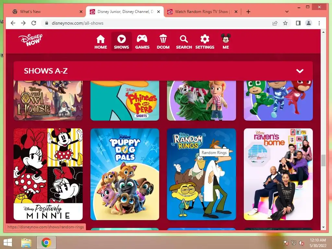Go to Home in the Disney nav

[101, 42]
